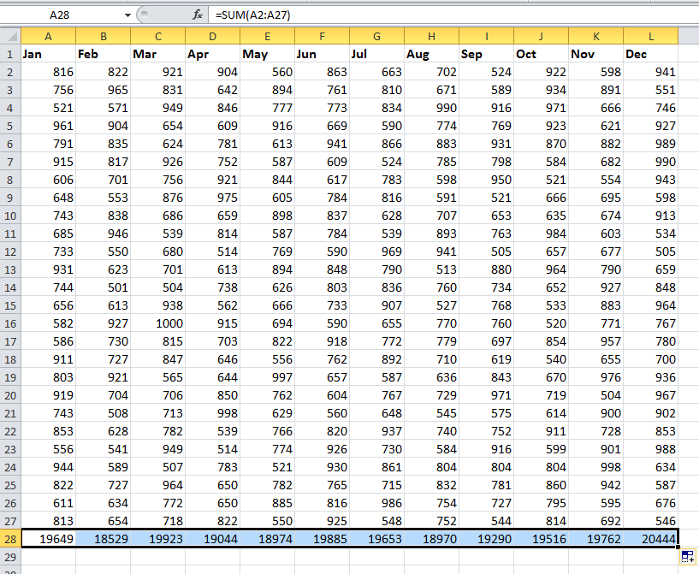Open the Name Box dropdown arrow

127,15
